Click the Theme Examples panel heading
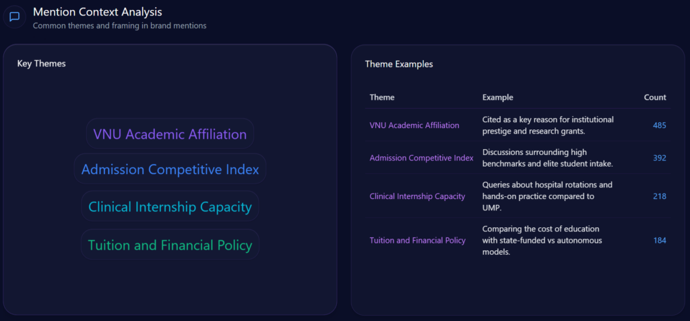Image resolution: width=690 pixels, height=321 pixels. 399,65
